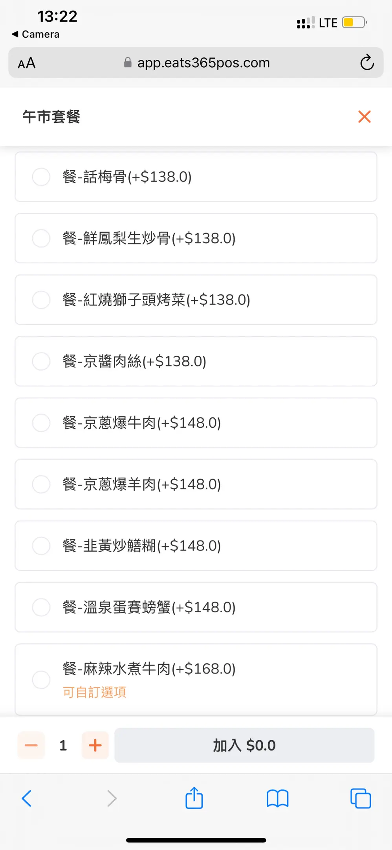Increase quantity with plus button

(x=95, y=745)
